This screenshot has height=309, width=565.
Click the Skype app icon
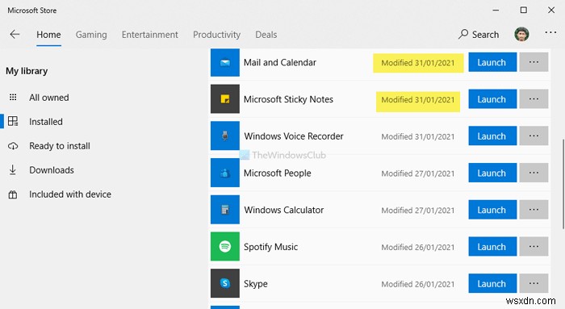pyautogui.click(x=225, y=283)
